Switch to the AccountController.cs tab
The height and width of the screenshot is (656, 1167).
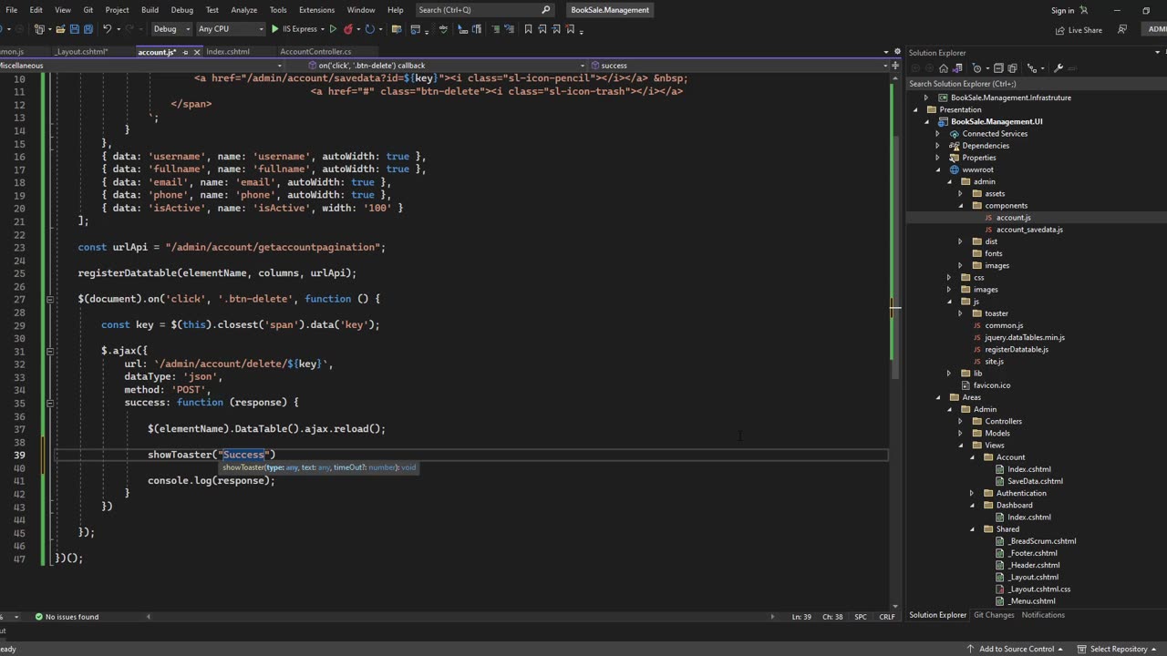coord(315,52)
